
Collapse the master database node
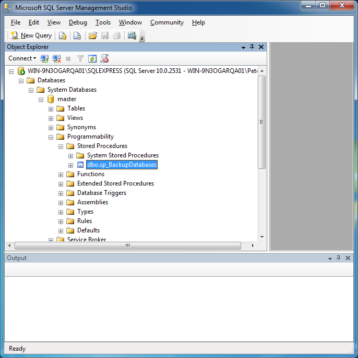point(41,100)
